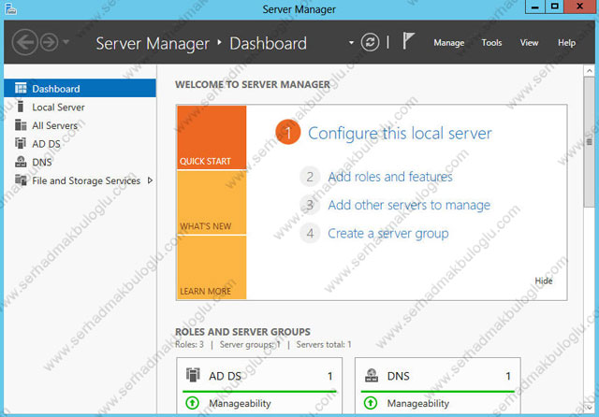Minimize the Server Manager window
This screenshot has width=599, height=417.
click(535, 7)
